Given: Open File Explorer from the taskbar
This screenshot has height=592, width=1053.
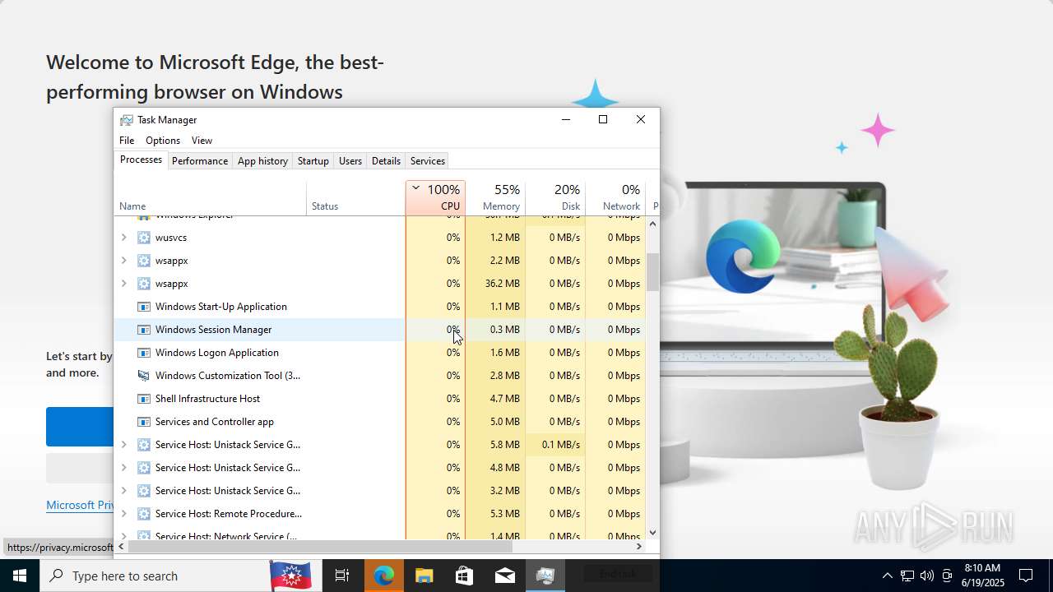Looking at the screenshot, I should (x=424, y=576).
